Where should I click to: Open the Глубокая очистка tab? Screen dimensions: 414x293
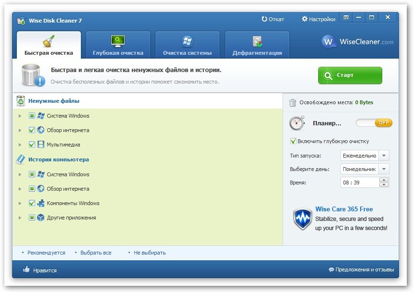118,45
